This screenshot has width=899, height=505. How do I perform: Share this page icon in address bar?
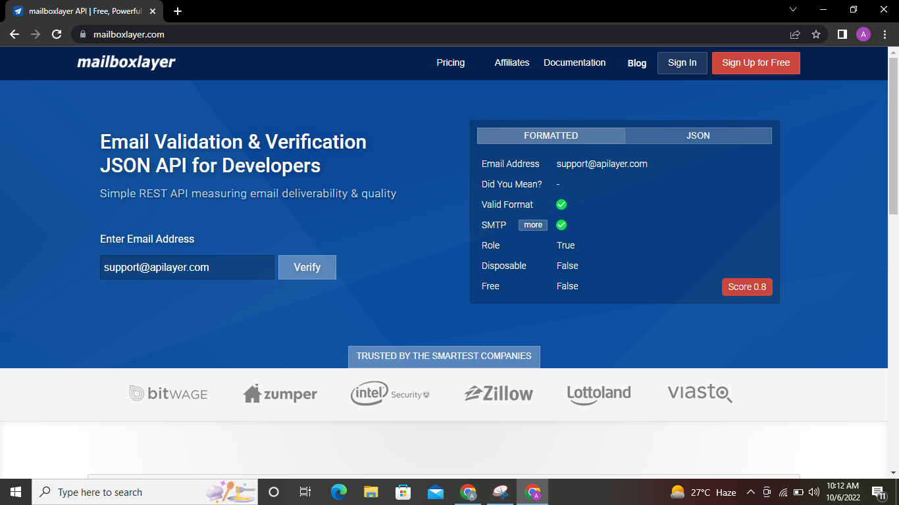pyautogui.click(x=795, y=34)
